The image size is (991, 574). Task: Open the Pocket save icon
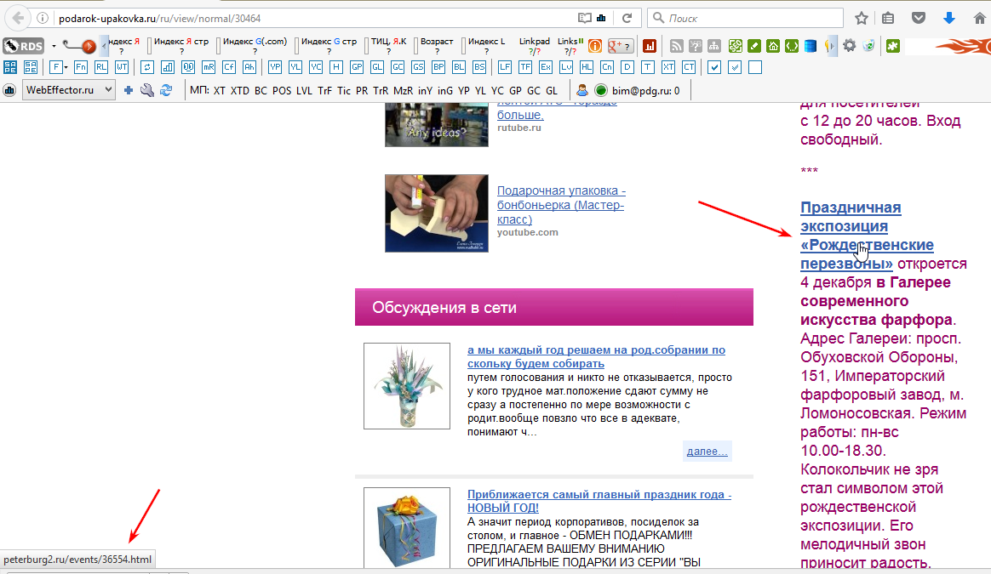pyautogui.click(x=919, y=19)
